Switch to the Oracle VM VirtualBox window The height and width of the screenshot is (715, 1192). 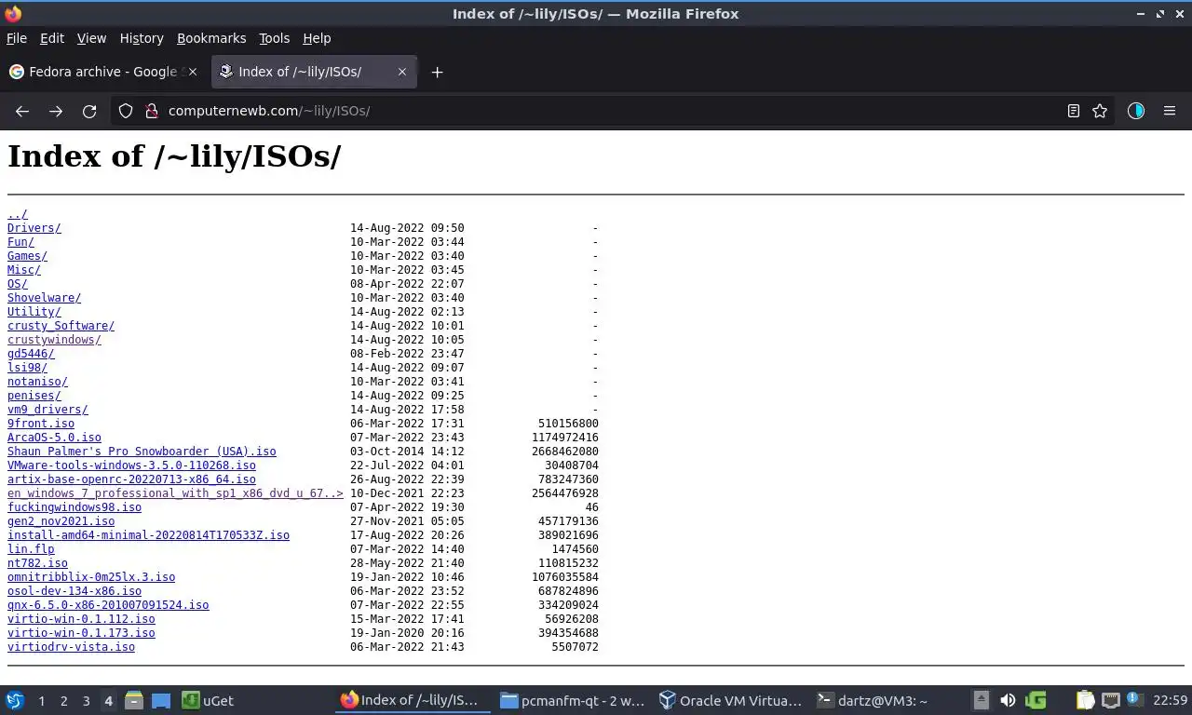point(730,700)
